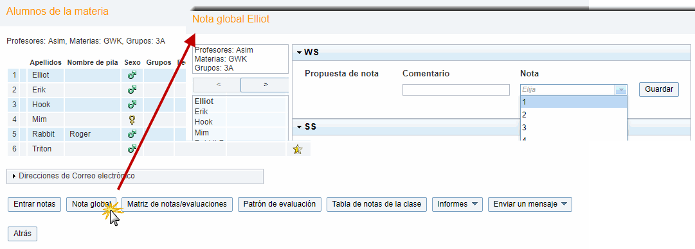Click the Nota combo box field showing Elija
The image size is (695, 249).
pos(568,90)
